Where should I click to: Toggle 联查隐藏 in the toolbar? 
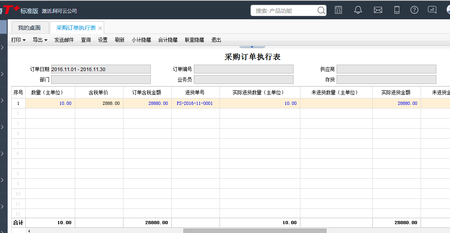coord(194,40)
